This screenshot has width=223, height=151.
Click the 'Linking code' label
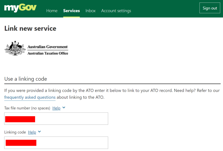pos(15,132)
